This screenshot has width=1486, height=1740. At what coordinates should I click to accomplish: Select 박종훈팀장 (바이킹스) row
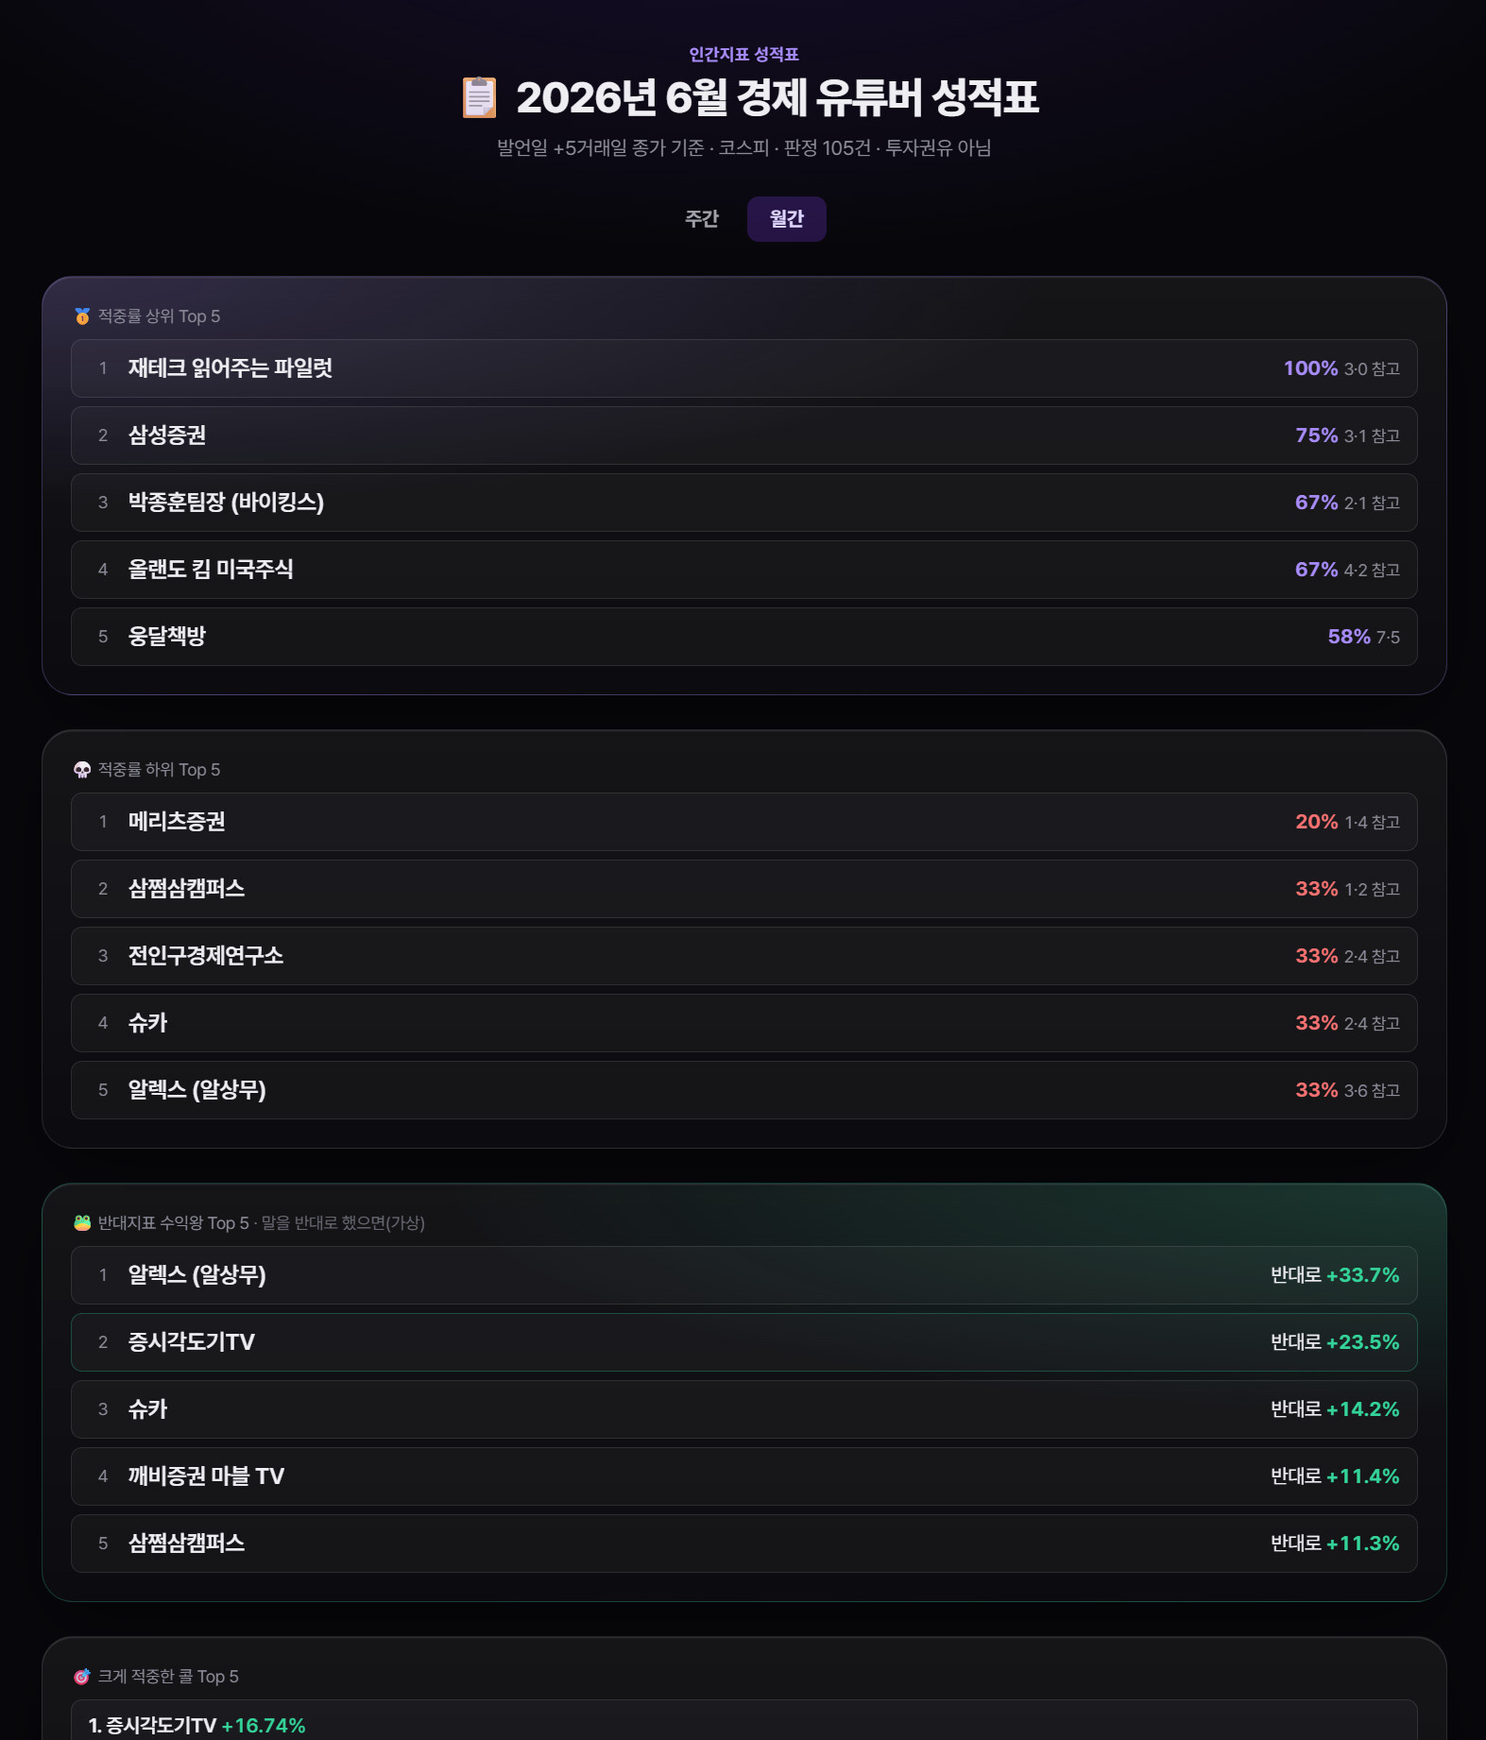coord(744,503)
